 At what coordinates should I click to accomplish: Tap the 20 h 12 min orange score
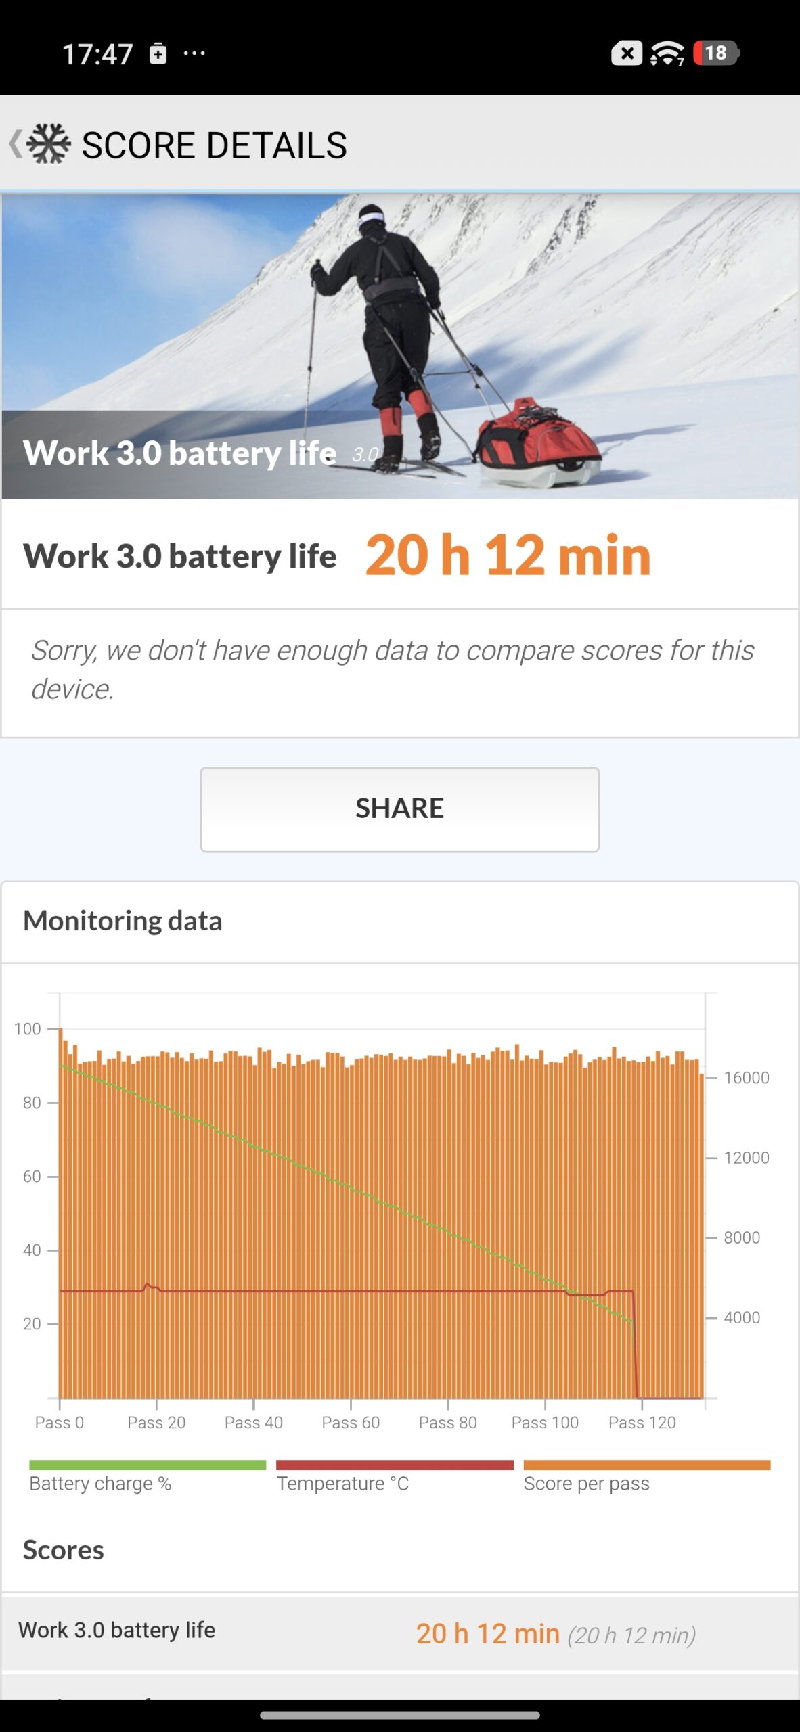508,555
